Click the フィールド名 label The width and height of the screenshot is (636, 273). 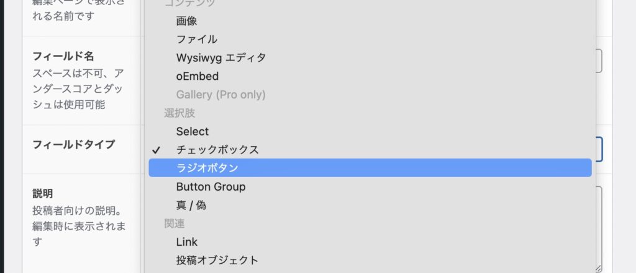pos(63,56)
